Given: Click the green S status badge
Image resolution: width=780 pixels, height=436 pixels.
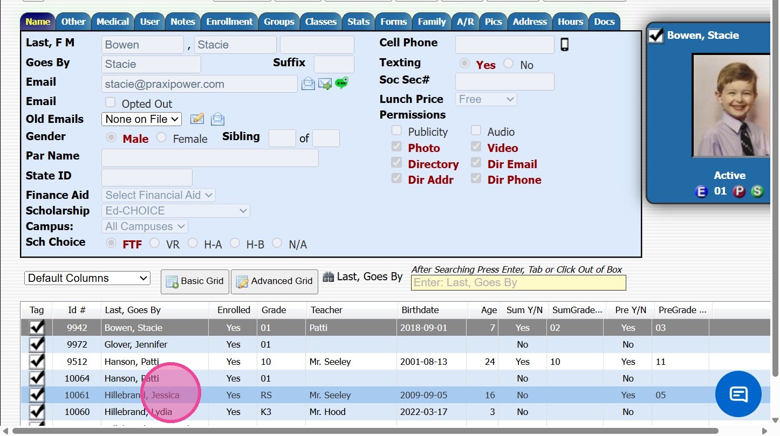Looking at the screenshot, I should click(757, 191).
